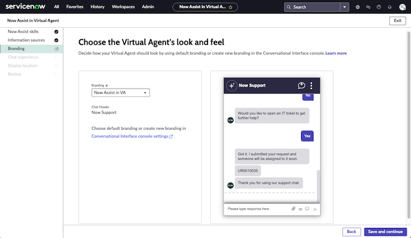Viewport: 411px width, 238px height.
Task: Click the Now Assist in Virtual Agent title pill
Action: (205, 7)
